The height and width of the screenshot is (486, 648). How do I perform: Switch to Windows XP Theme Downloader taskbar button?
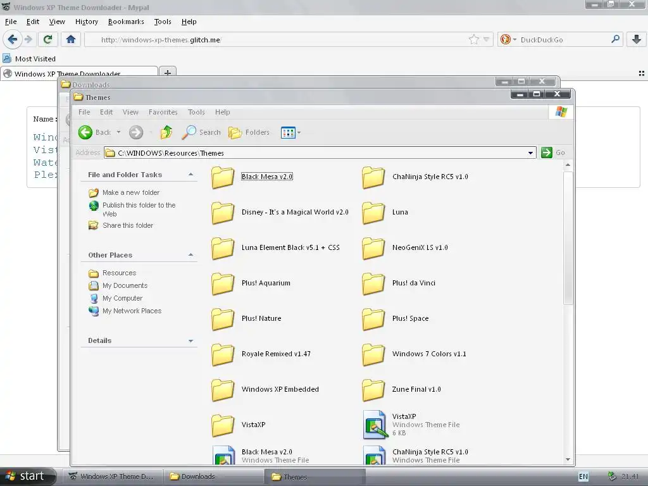point(112,477)
